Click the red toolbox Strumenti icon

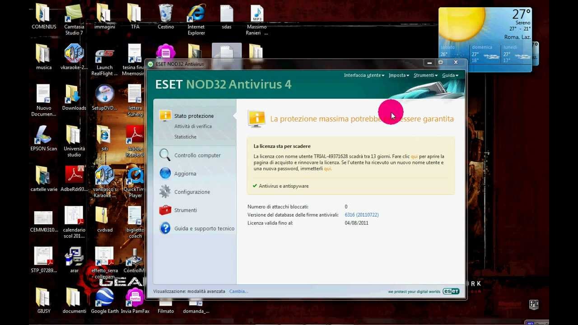(x=165, y=210)
